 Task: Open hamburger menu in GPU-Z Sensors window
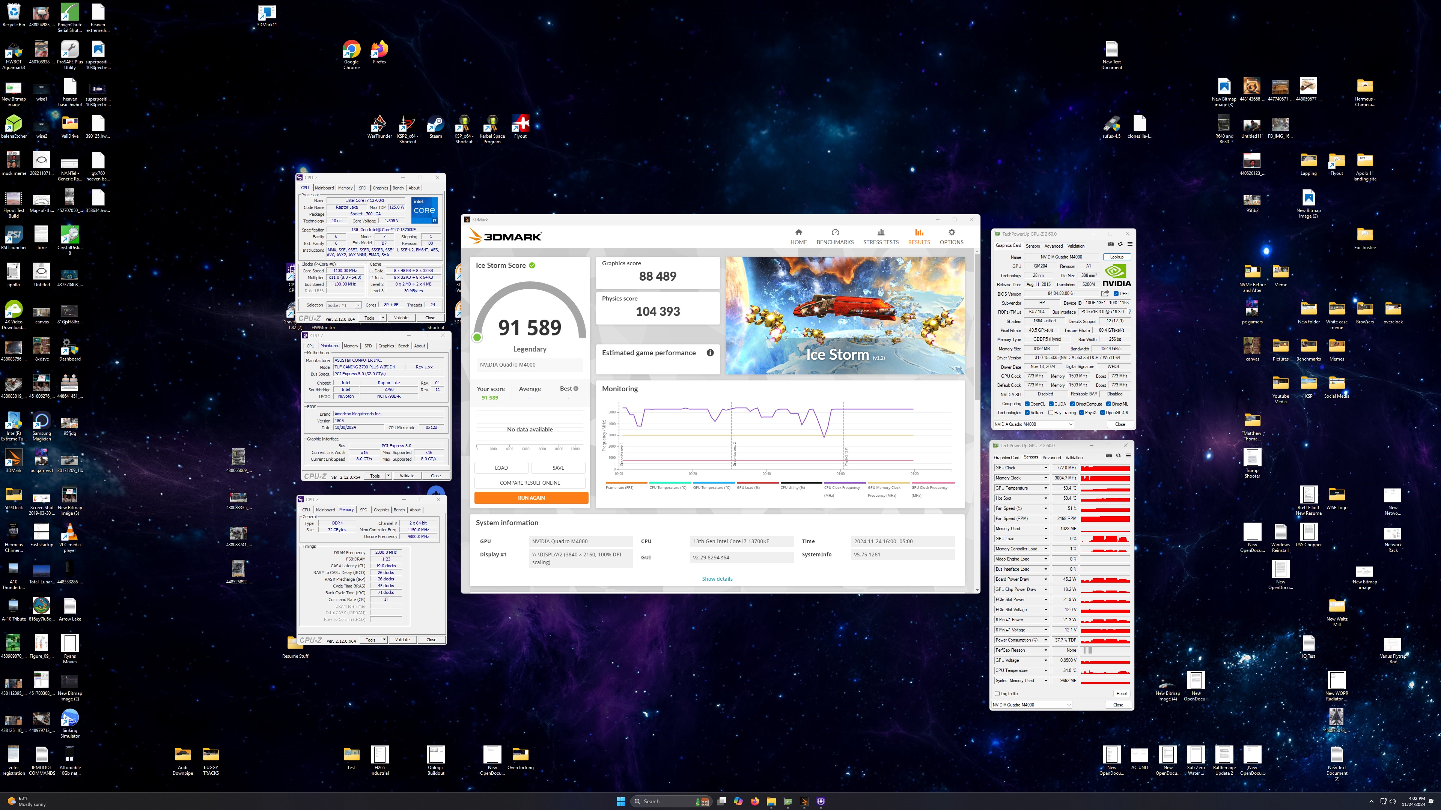click(1128, 456)
